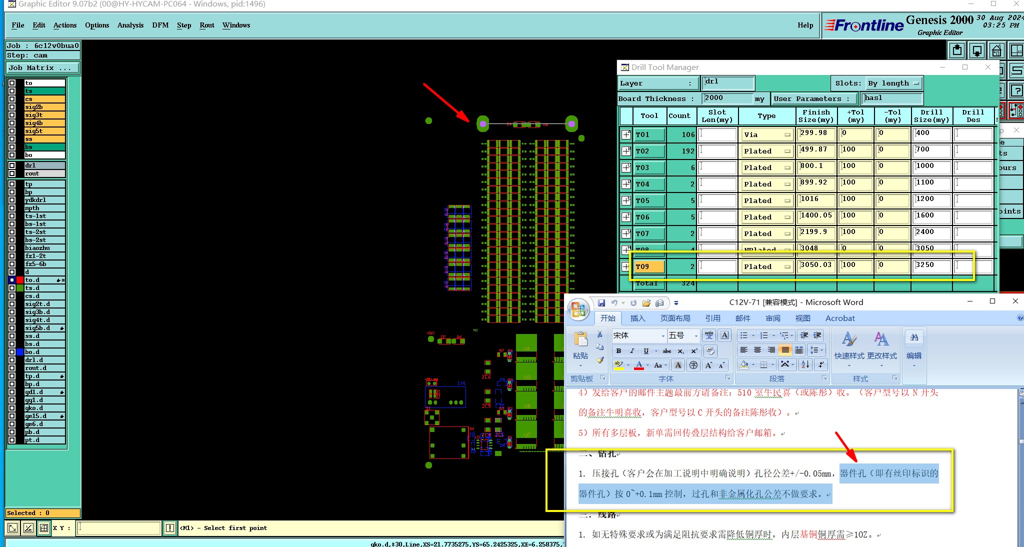Click the sort A-Z icon in Word

(x=805, y=364)
